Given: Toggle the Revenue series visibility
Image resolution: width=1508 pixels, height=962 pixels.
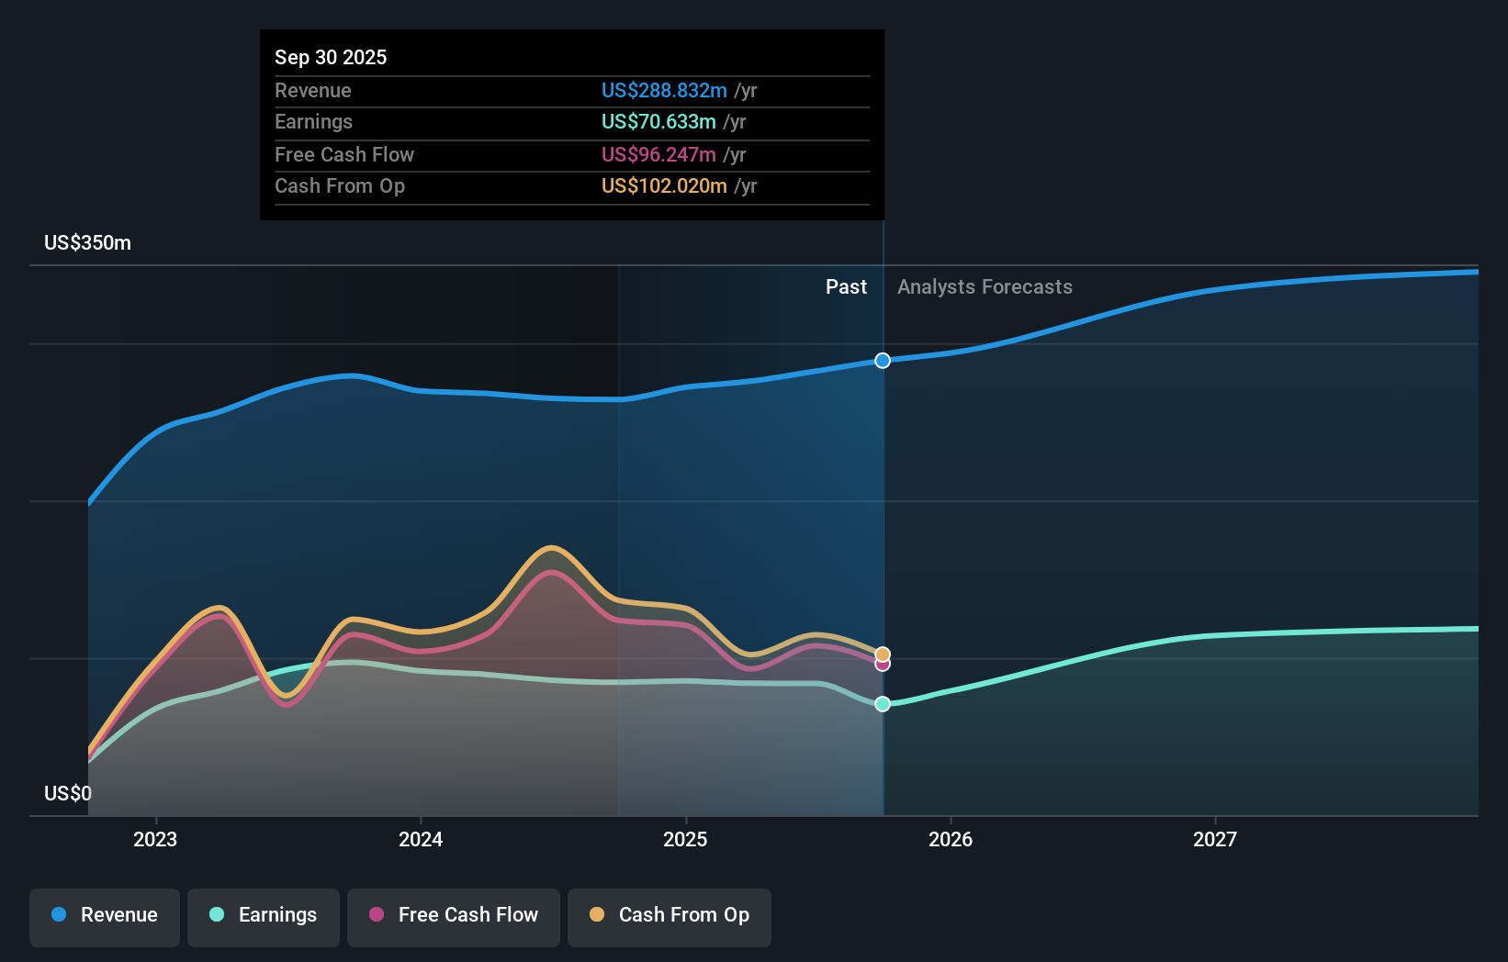Looking at the screenshot, I should [x=104, y=915].
